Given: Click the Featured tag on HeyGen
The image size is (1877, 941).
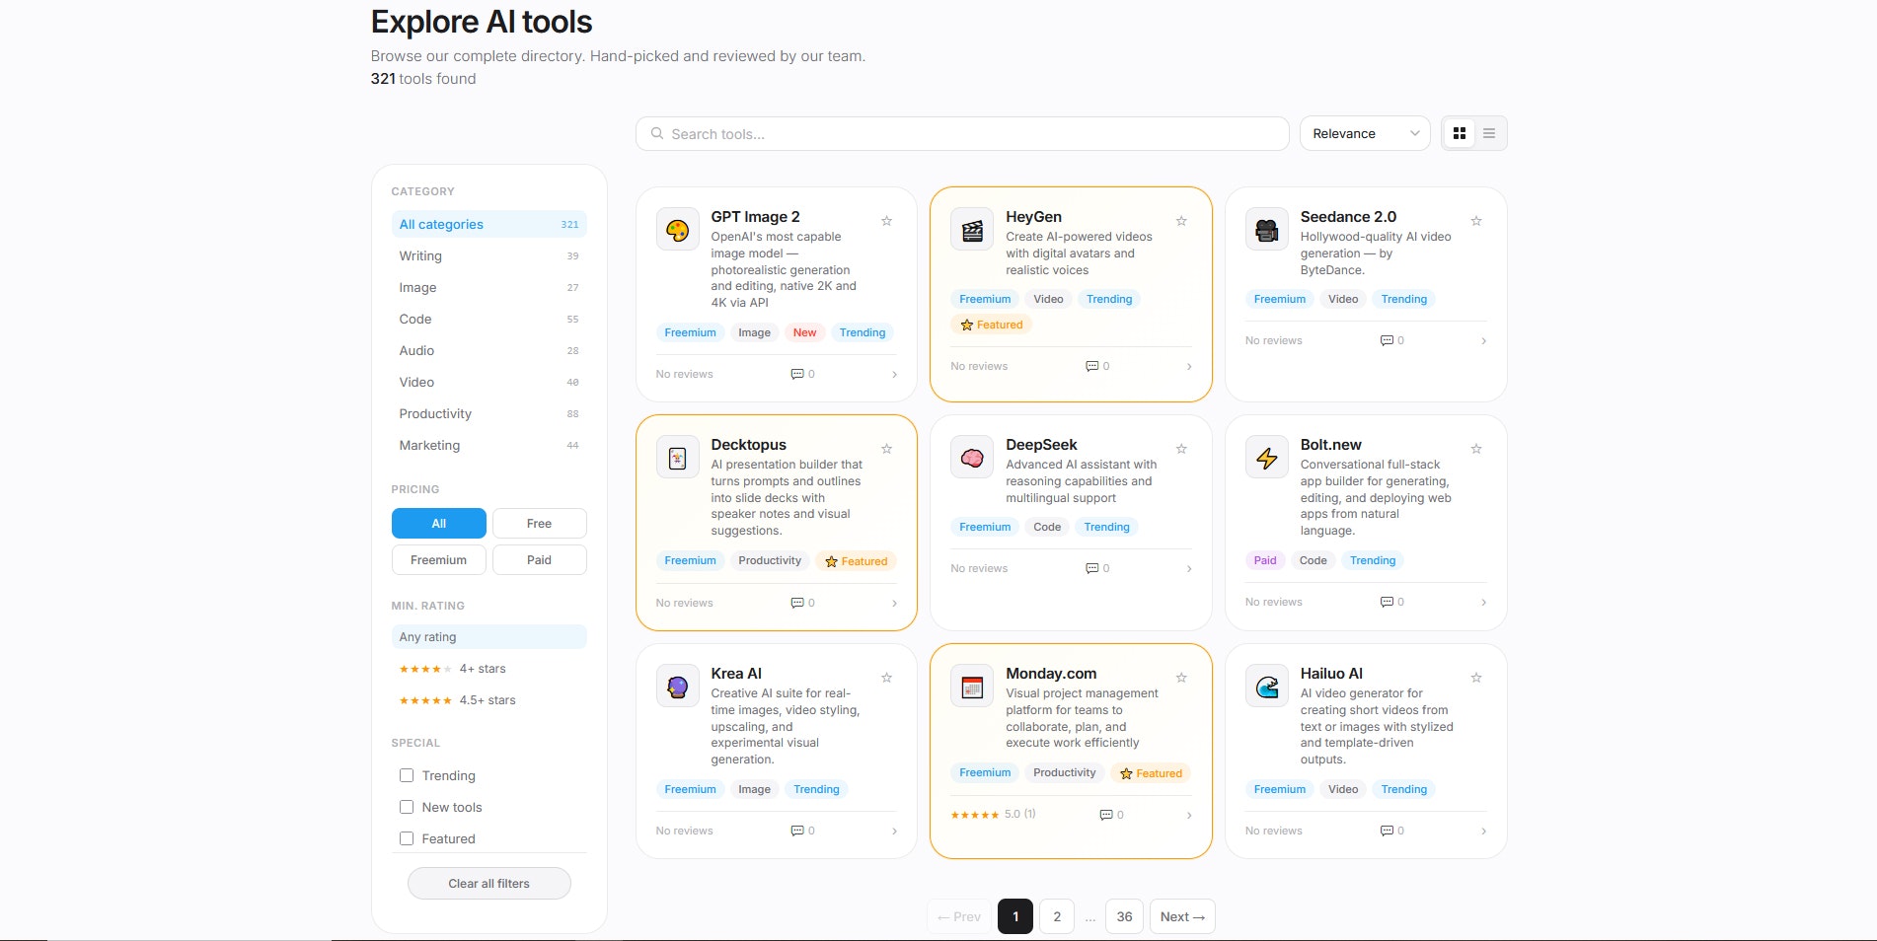Looking at the screenshot, I should coord(992,325).
